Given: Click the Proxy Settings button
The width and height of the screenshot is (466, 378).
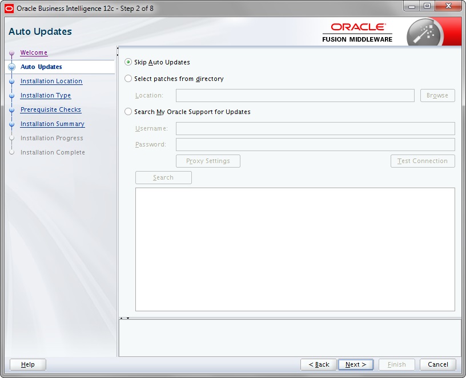Looking at the screenshot, I should (208, 161).
